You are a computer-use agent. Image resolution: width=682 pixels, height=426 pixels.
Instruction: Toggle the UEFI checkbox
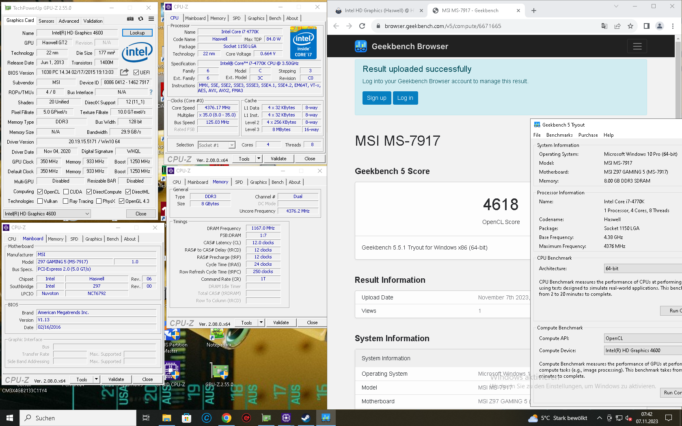click(136, 73)
